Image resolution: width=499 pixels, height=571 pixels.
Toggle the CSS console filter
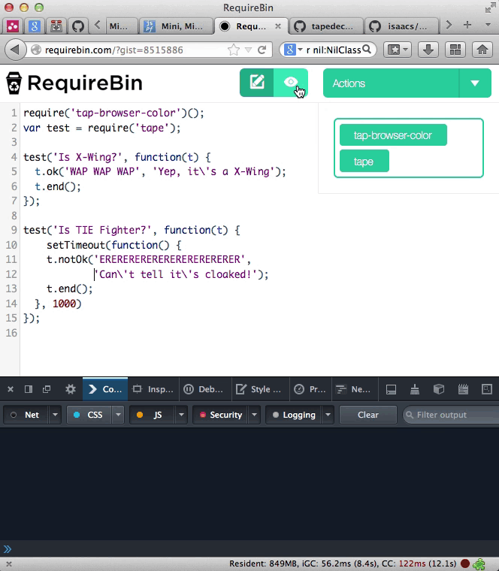click(x=89, y=415)
